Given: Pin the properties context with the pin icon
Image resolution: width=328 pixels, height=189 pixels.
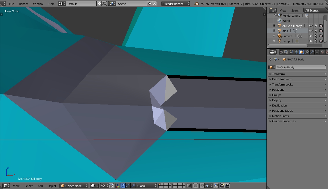Looking at the screenshot, I should click(270, 59).
